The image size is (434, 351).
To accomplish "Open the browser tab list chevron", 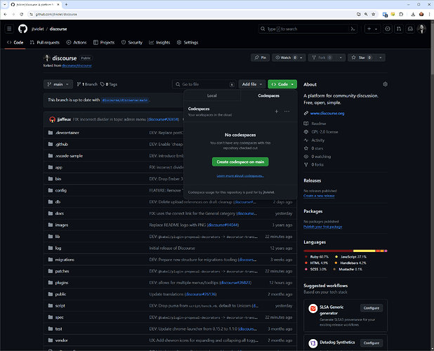I will pos(5,4).
